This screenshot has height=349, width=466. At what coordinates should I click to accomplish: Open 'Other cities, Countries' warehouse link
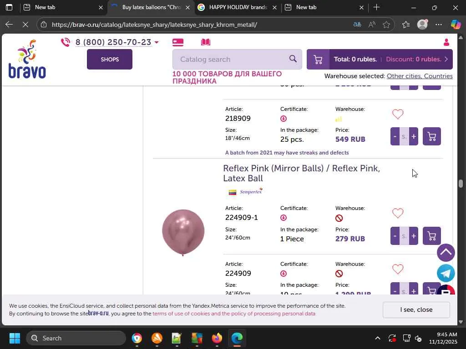(x=419, y=76)
